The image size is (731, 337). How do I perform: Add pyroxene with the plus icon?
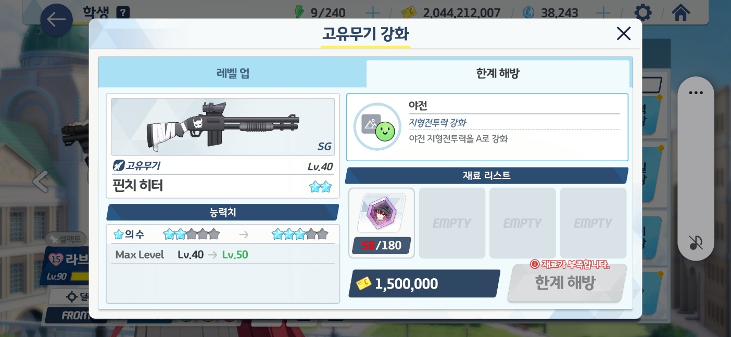[602, 12]
